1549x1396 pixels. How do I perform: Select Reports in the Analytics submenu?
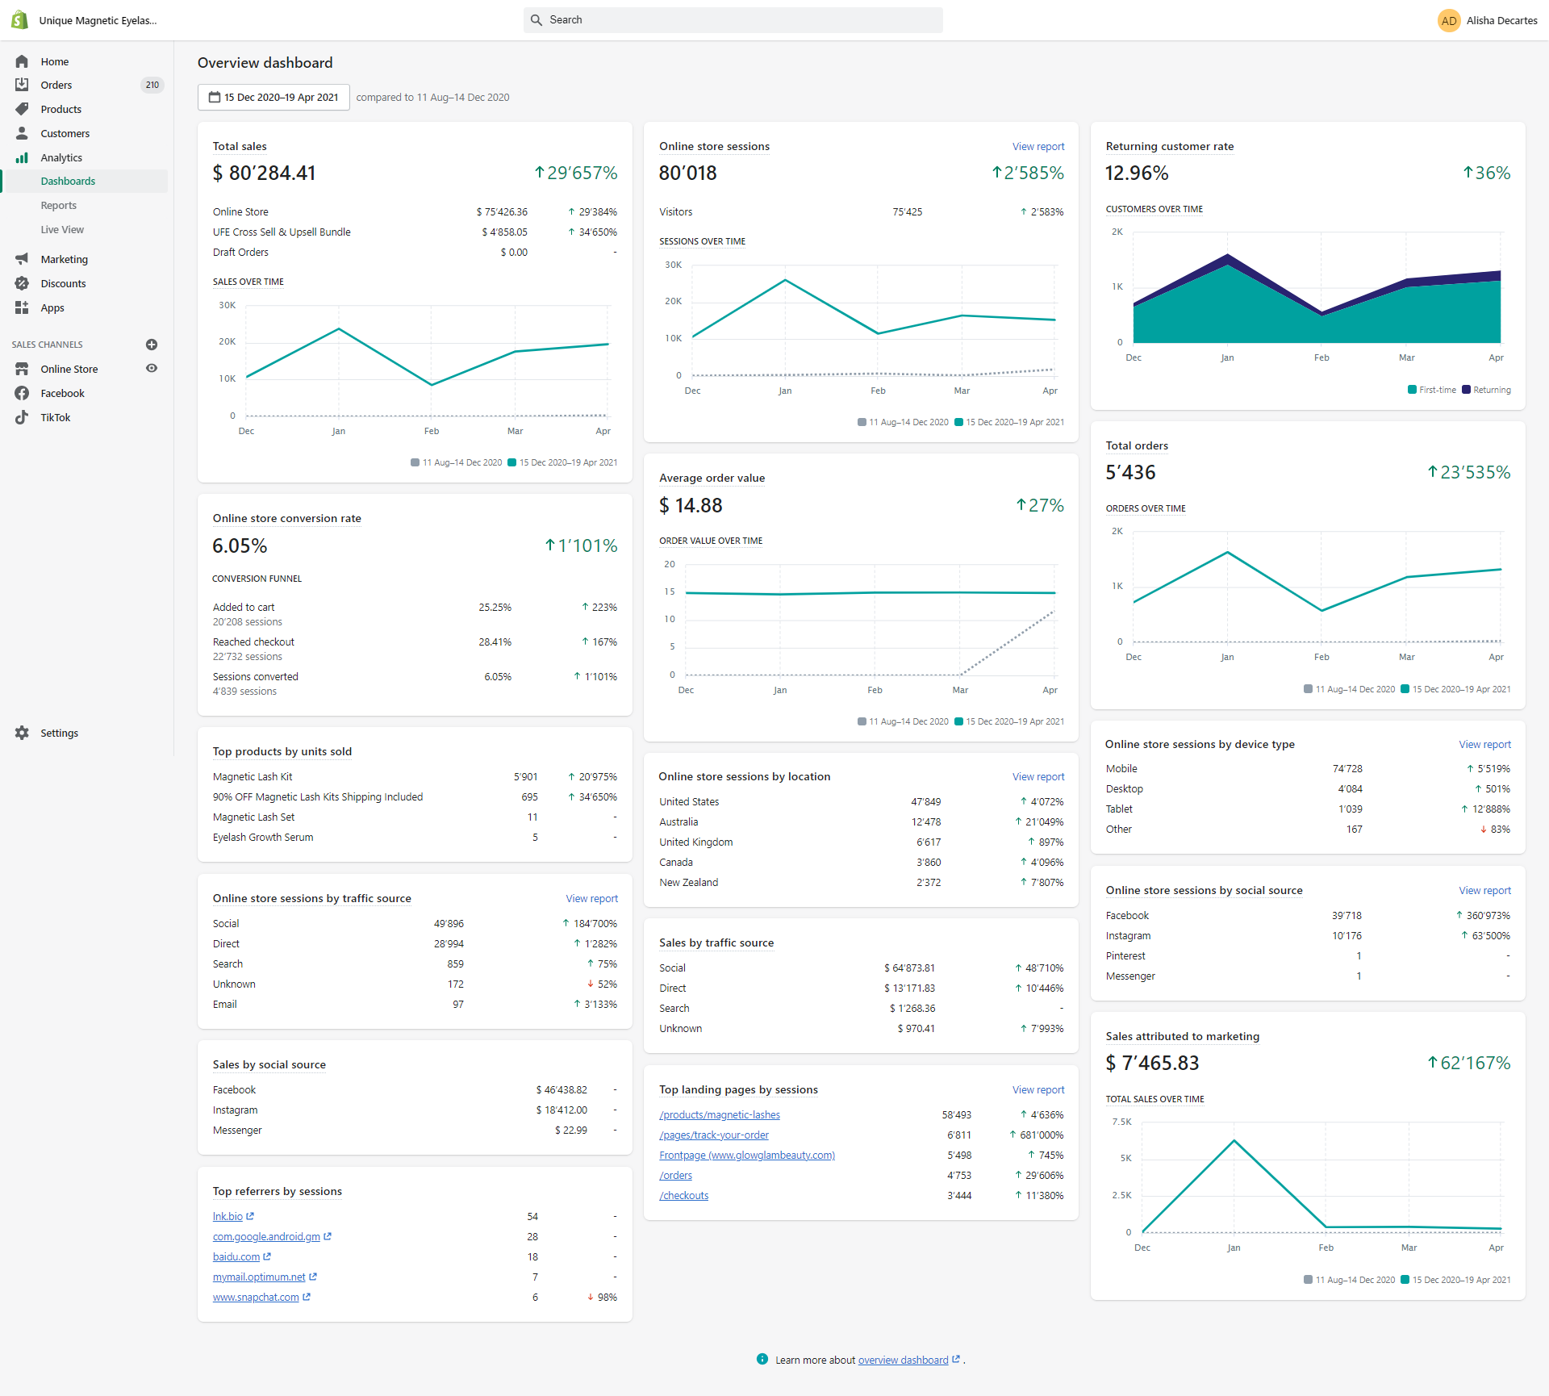point(59,206)
